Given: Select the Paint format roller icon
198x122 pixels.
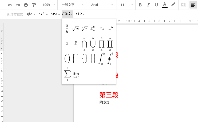Looking at the screenshot, I should [34, 5].
